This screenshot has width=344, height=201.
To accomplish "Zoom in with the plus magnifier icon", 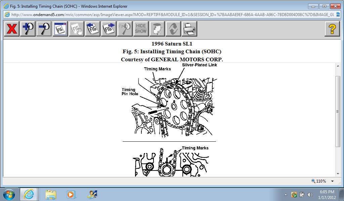I will pyautogui.click(x=28, y=29).
